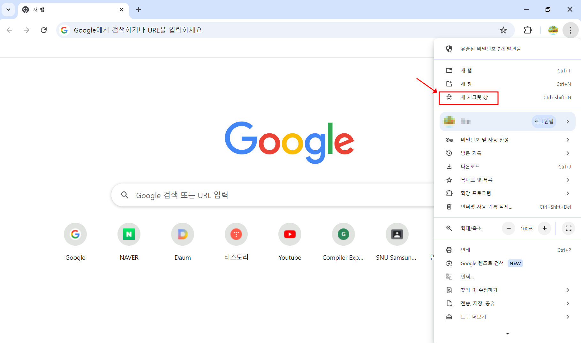Viewport: 581px width, 343px height.
Task: Expand 확장 프로그램 submenu
Action: coord(507,193)
